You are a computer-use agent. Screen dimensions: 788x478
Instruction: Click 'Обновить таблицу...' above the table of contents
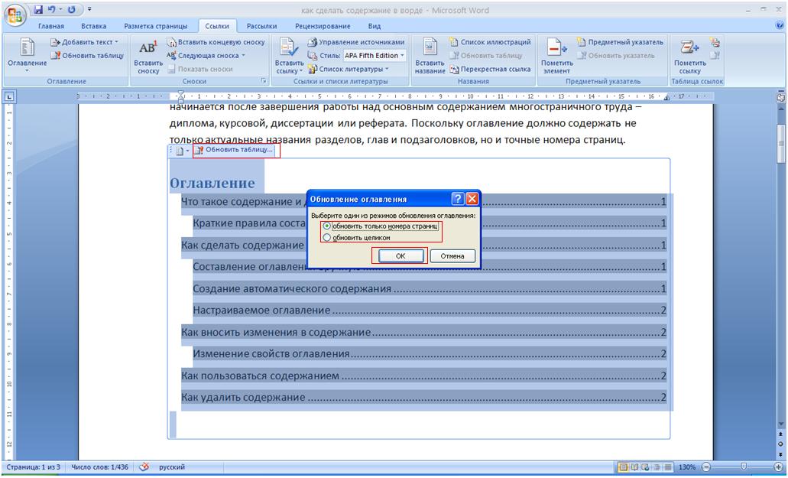[238, 150]
